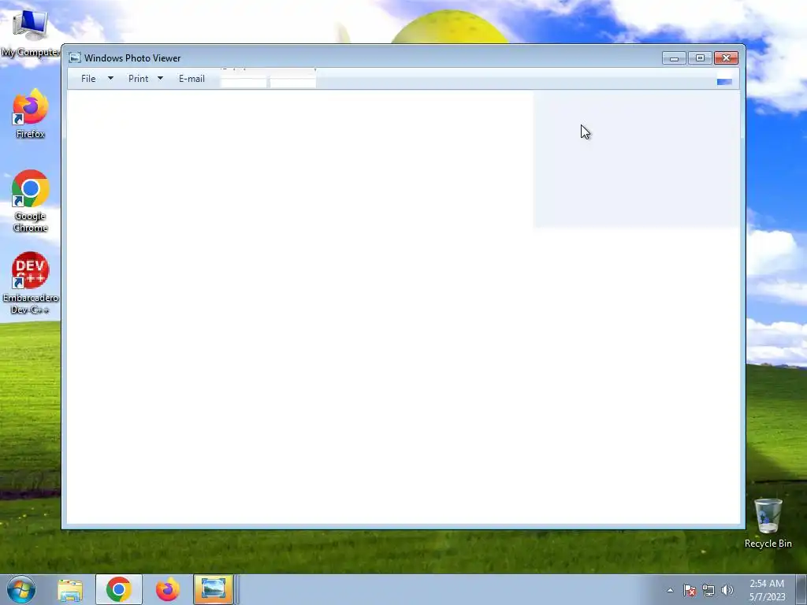Image resolution: width=807 pixels, height=605 pixels.
Task: Click the Show desktop strip
Action: coord(801,589)
